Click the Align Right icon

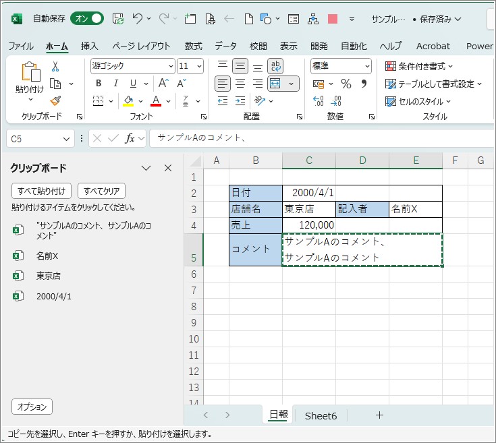pos(258,84)
